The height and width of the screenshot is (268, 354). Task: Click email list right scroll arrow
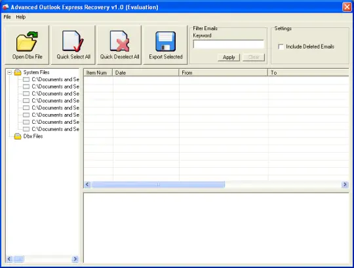click(345, 185)
